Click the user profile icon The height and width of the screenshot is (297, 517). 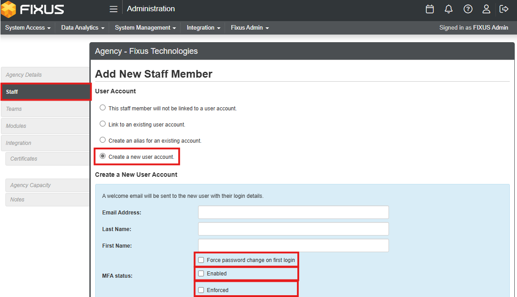point(486,9)
